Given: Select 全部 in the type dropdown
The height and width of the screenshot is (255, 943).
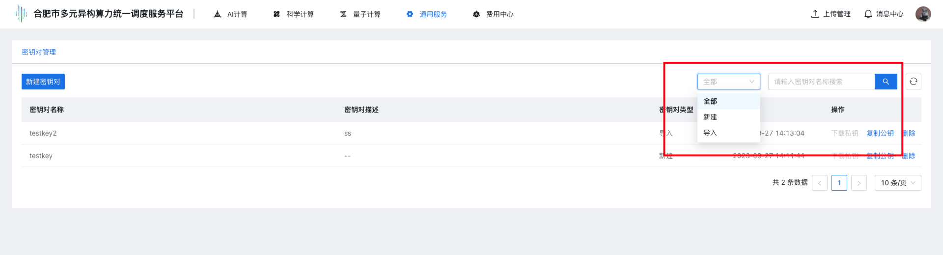Looking at the screenshot, I should click(710, 101).
